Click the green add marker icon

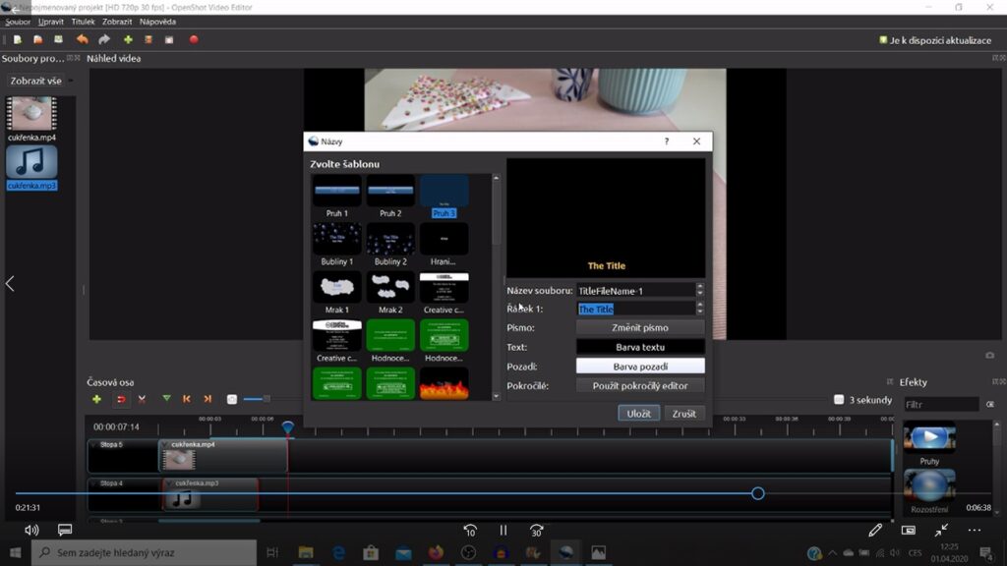click(x=166, y=399)
